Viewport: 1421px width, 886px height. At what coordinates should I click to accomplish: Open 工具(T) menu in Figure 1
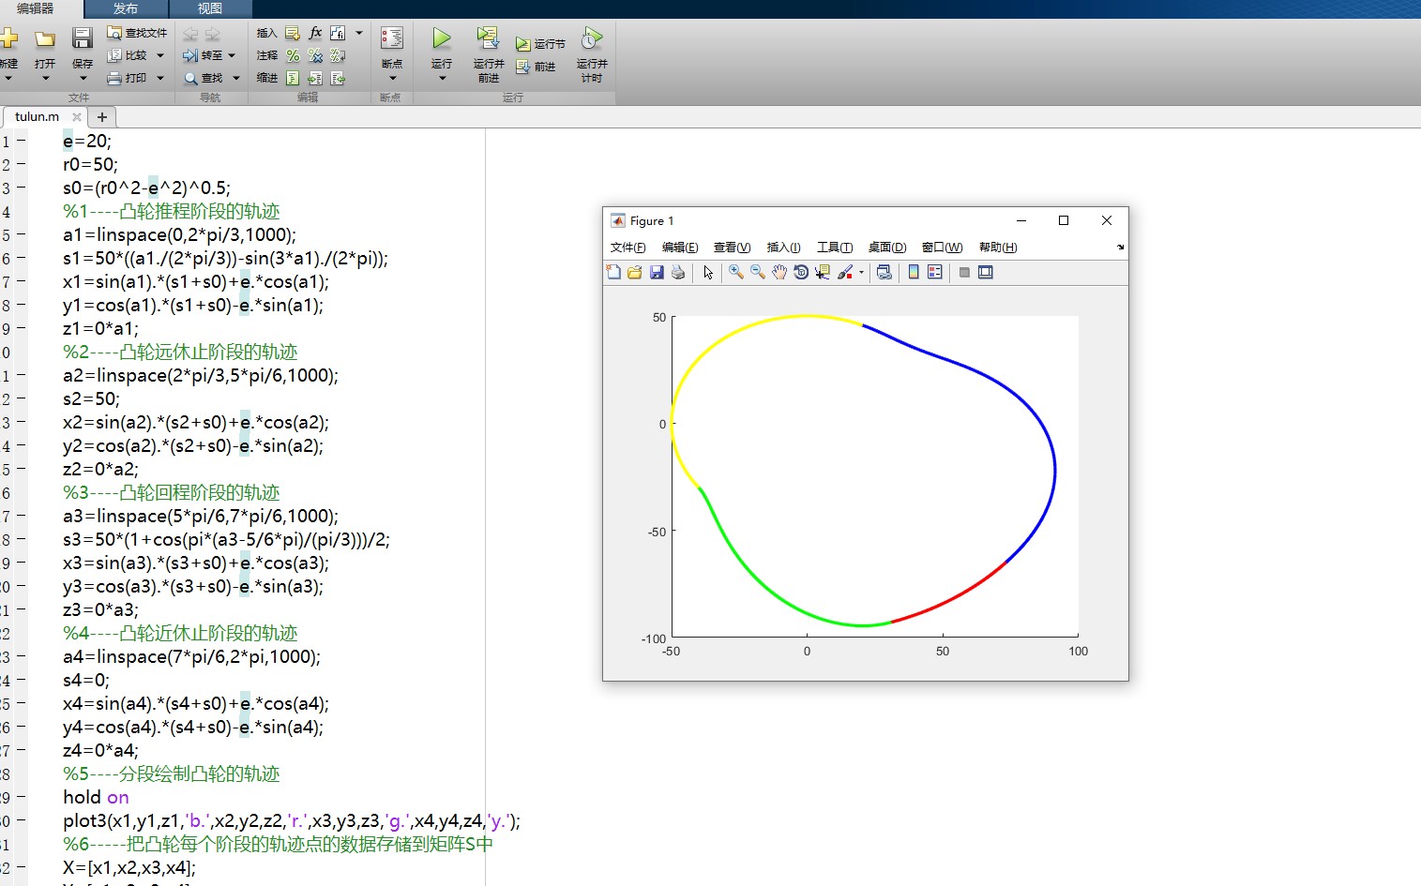835,248
